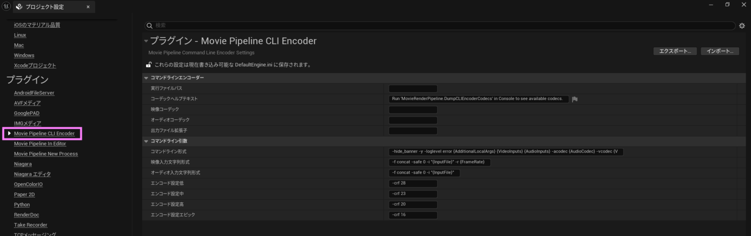This screenshot has height=236, width=751.
Task: Select the Python plugin category
Action: [x=22, y=205]
